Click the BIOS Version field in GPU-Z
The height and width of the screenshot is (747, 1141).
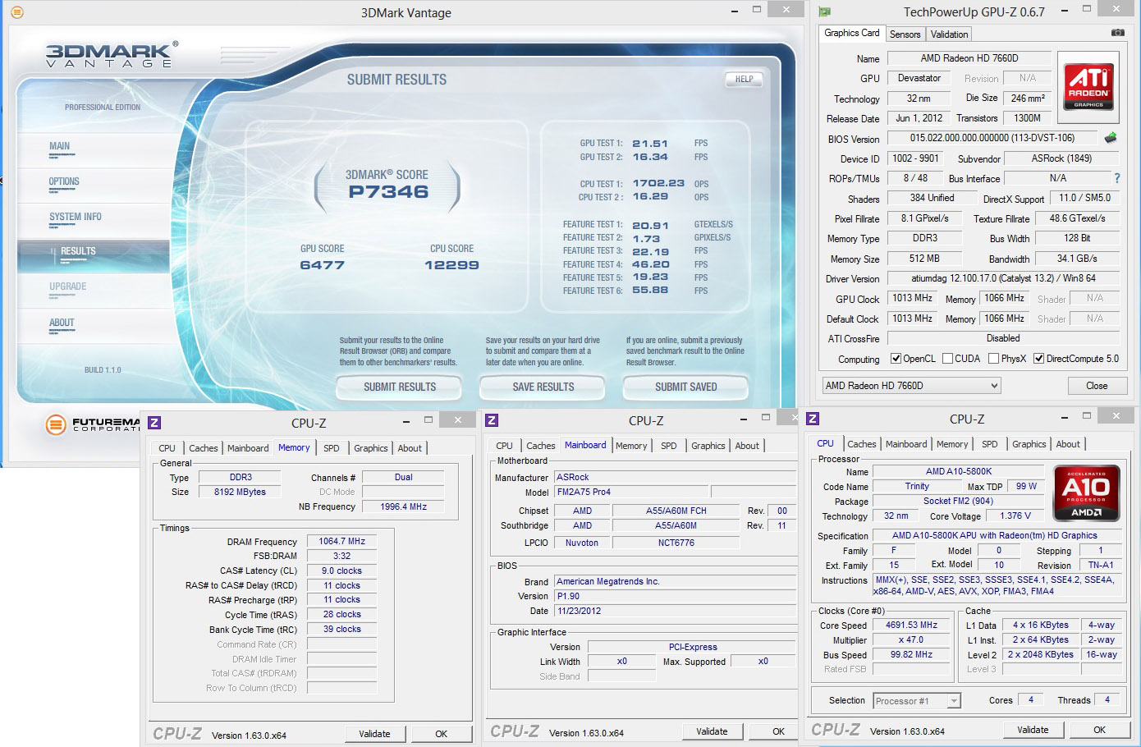click(992, 139)
